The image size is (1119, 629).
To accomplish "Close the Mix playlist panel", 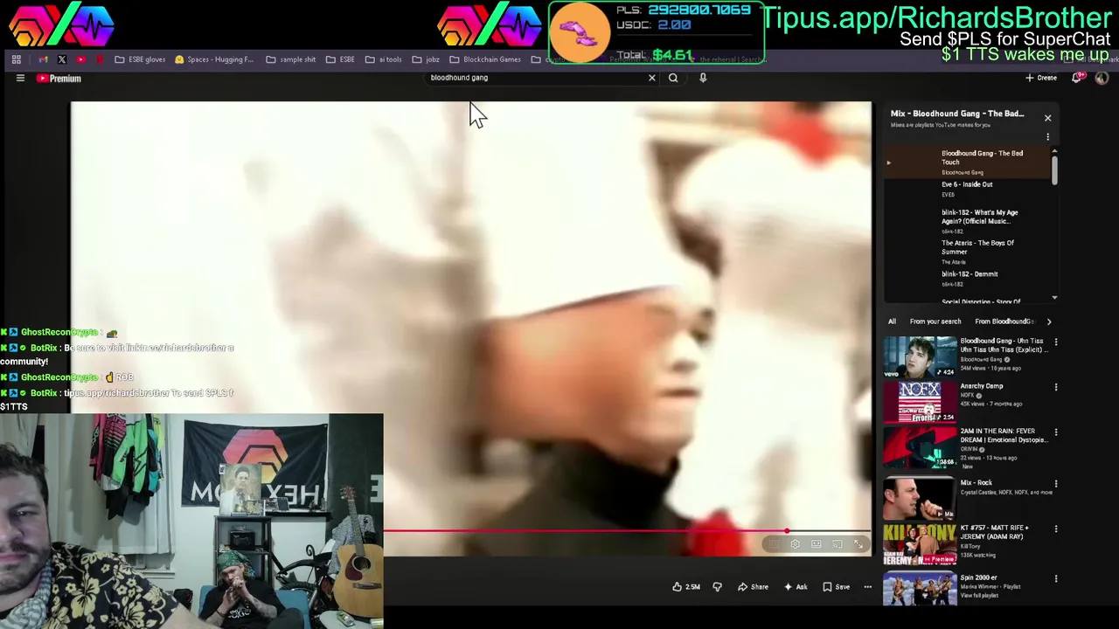I will 1047,118.
